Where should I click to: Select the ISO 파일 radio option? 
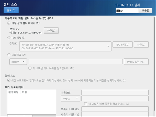9,38
